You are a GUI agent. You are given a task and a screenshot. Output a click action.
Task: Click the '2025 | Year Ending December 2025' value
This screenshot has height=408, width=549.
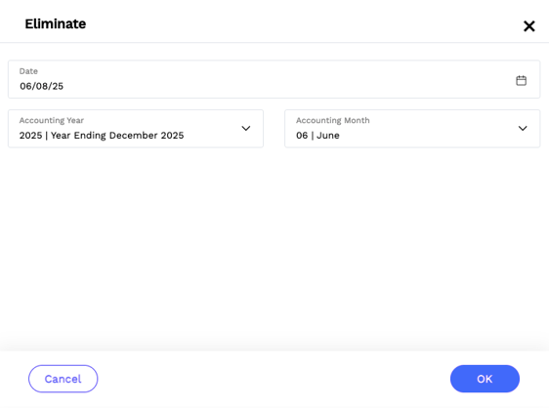(x=102, y=136)
